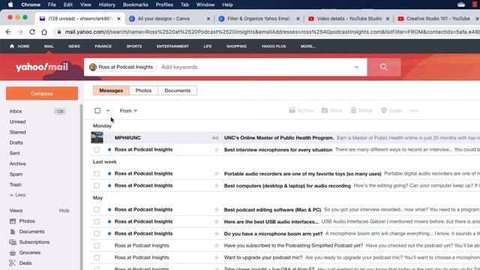Star the upgrade your podcast mic email

(217, 258)
